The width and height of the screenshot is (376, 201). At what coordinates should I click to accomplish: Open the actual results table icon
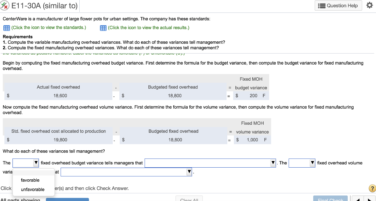tap(103, 28)
